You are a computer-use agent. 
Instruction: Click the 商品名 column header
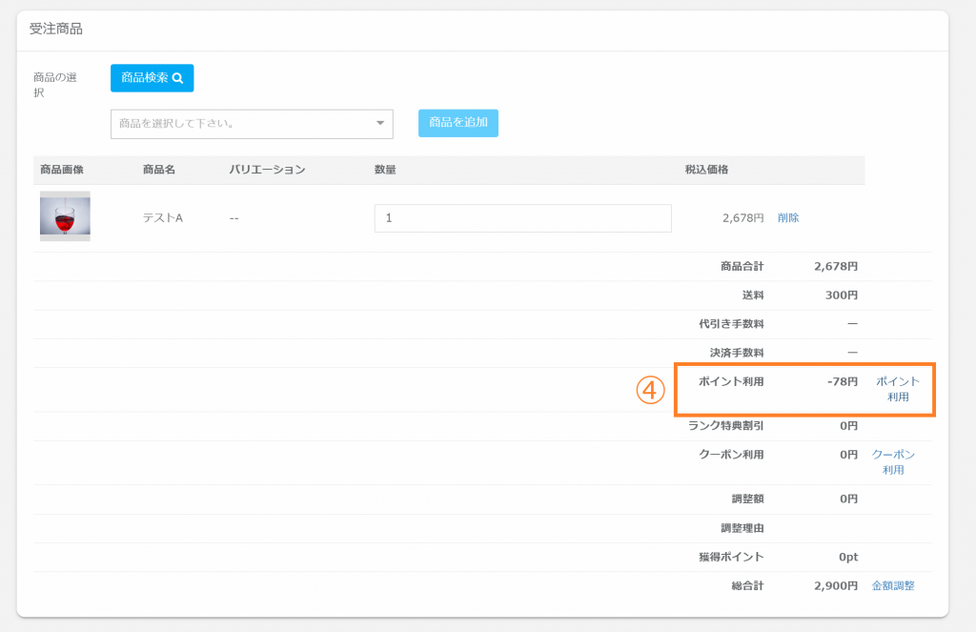[159, 170]
